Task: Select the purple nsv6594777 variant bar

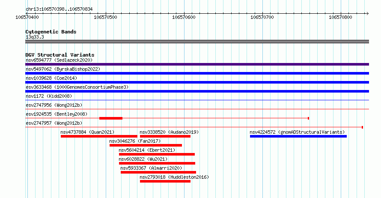Action: point(197,64)
